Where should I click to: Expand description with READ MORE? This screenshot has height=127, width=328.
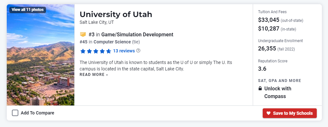point(94,75)
